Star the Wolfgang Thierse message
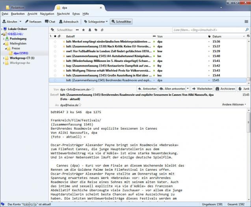This screenshot has width=251, height=207. pyautogui.click(x=55, y=71)
